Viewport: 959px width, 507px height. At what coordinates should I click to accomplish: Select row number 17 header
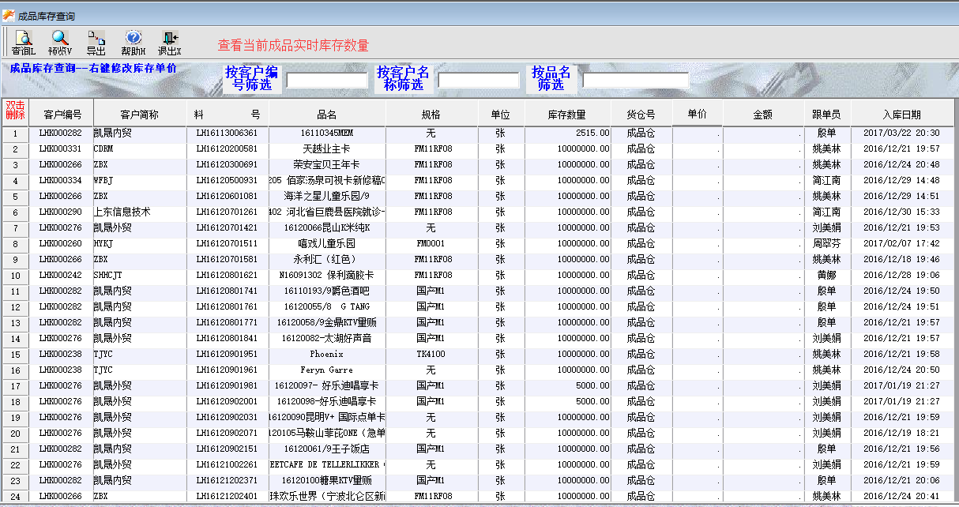[x=16, y=386]
